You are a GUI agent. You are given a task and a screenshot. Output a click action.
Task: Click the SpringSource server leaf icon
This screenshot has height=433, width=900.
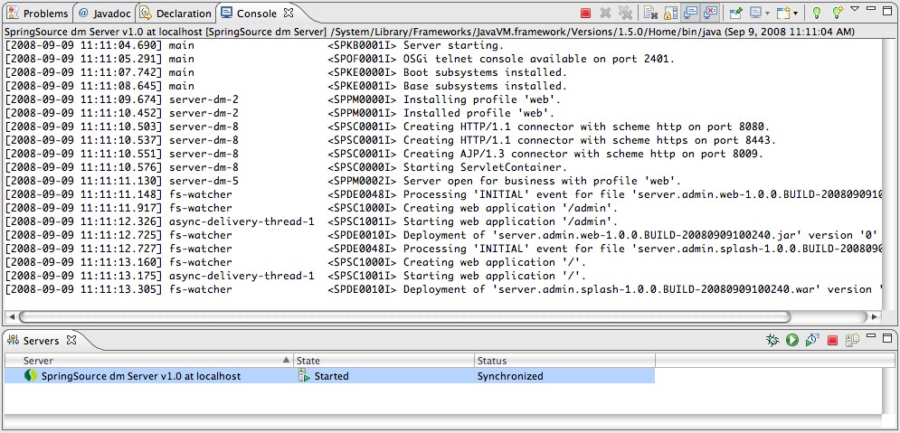pos(31,376)
